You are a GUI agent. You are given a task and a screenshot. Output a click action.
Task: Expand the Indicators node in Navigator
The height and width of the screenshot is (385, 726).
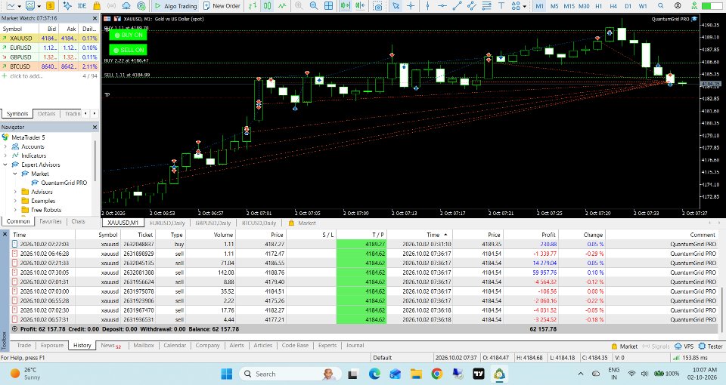[x=5, y=156]
